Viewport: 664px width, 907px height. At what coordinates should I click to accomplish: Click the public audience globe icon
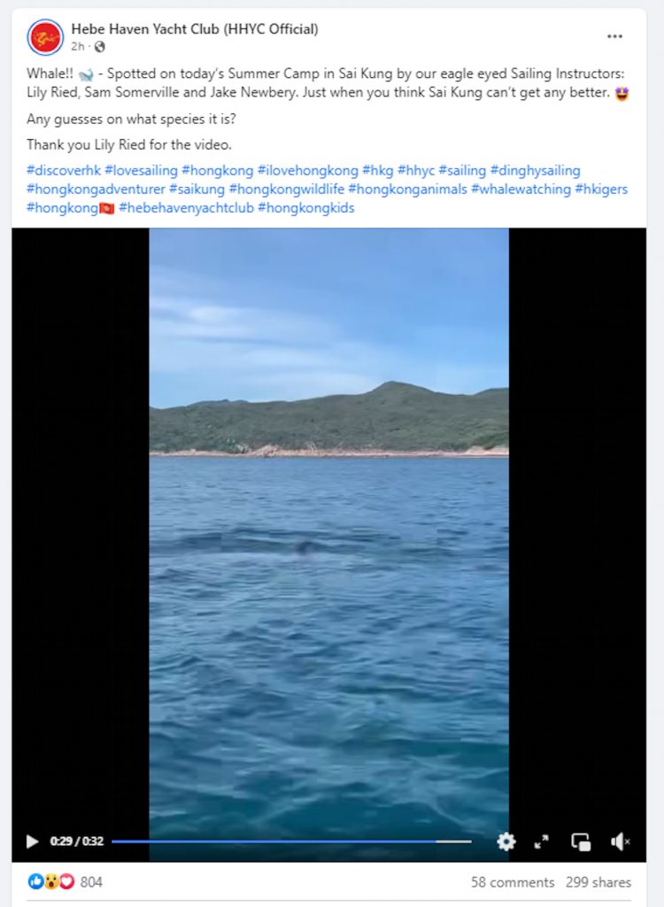pos(99,46)
